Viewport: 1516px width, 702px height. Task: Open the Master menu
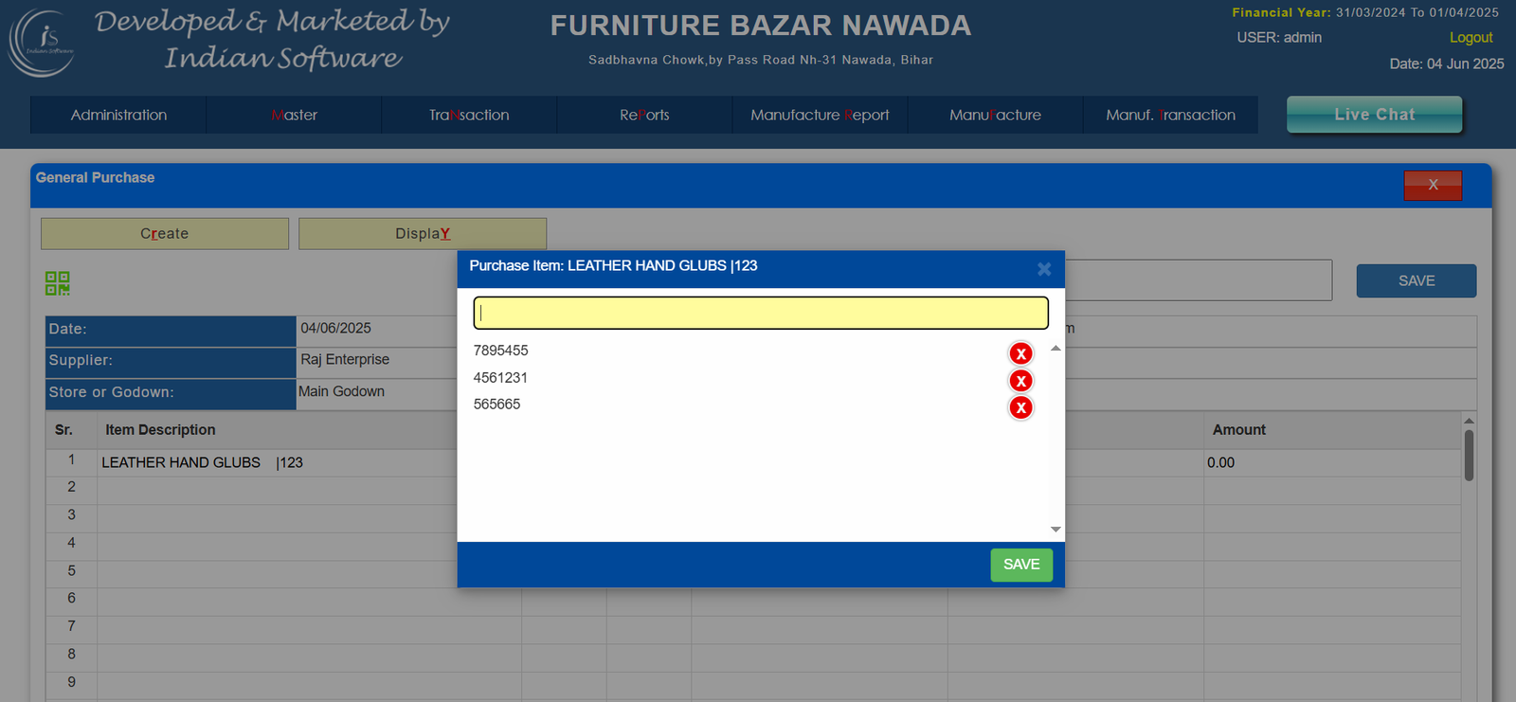click(x=294, y=115)
